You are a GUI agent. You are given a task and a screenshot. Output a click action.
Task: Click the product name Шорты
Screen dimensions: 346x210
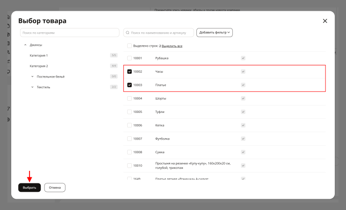(x=161, y=98)
